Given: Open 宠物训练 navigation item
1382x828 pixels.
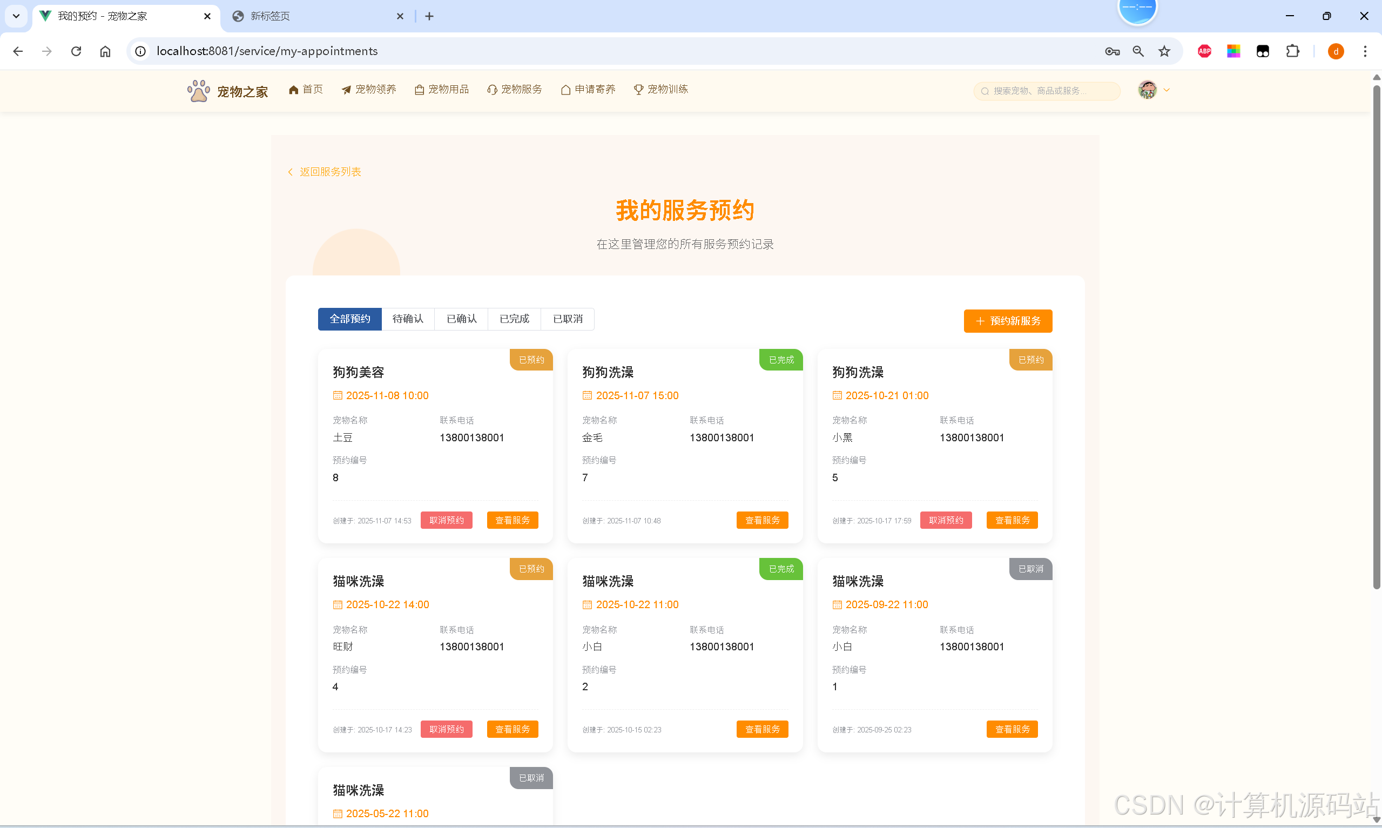Looking at the screenshot, I should (x=661, y=89).
